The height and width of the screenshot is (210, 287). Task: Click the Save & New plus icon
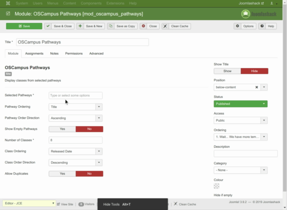[80, 26]
